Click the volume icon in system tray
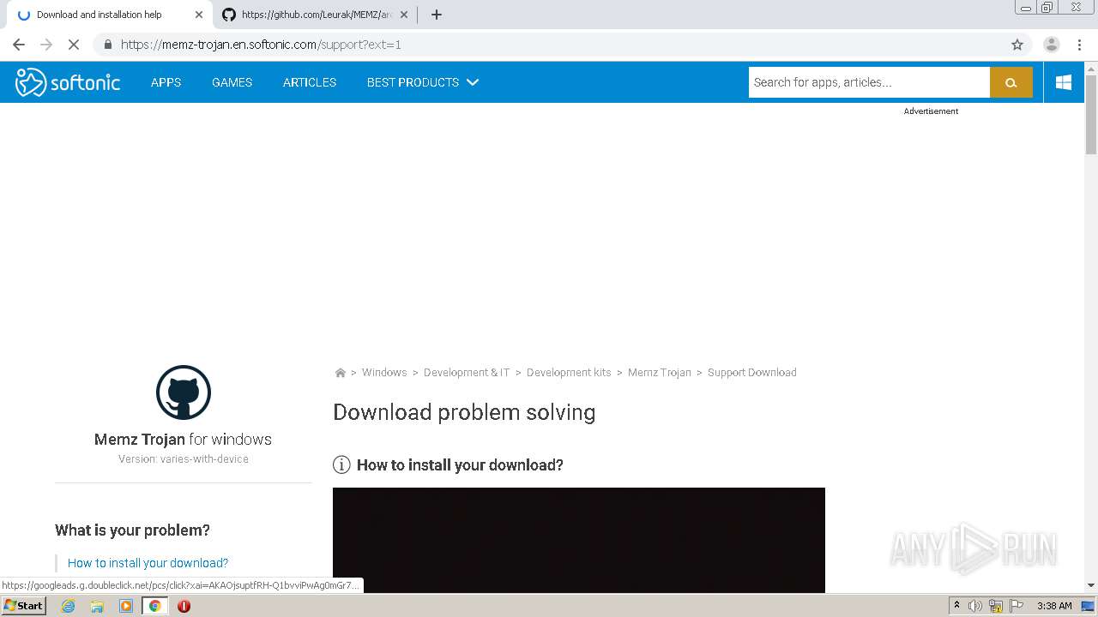 (x=975, y=606)
